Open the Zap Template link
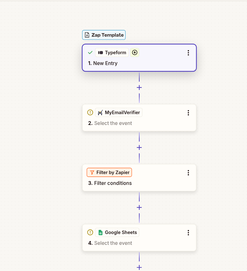247x271 pixels. 104,35
